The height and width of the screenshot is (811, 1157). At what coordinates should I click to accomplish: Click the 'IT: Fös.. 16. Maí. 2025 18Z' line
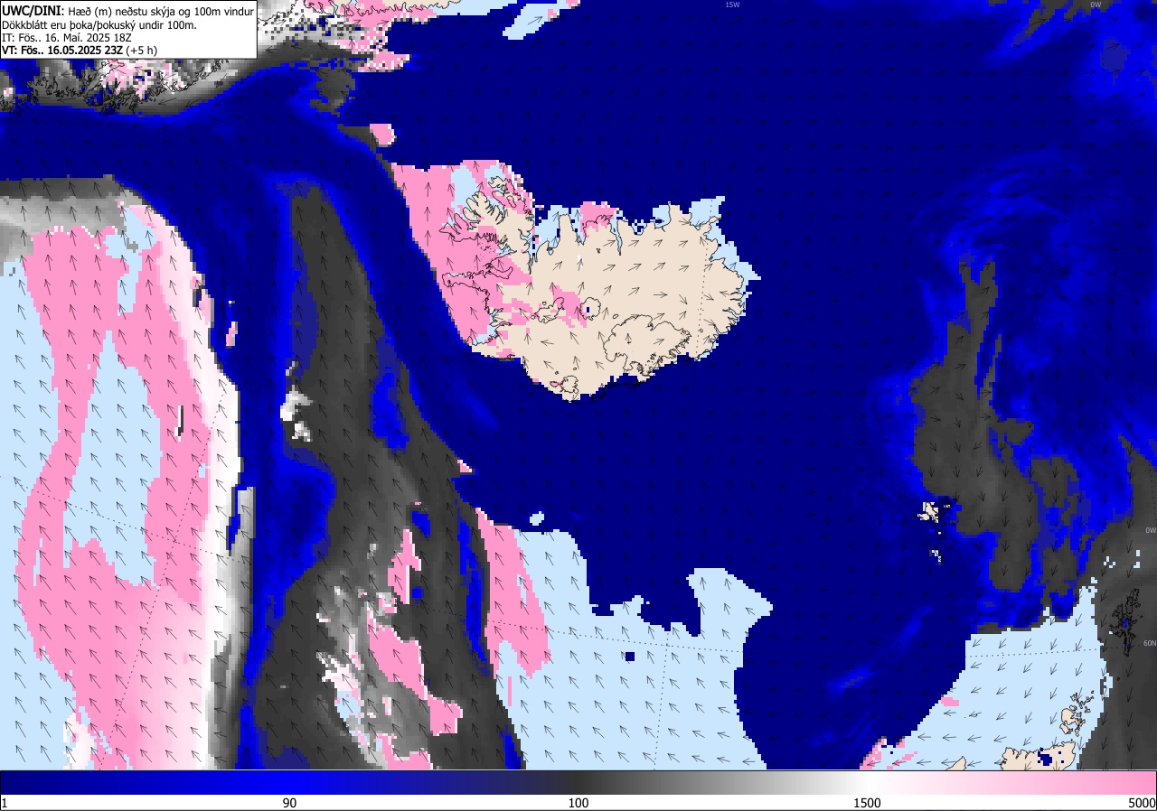67,38
